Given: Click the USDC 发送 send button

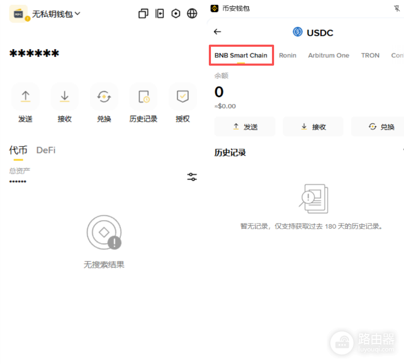Looking at the screenshot, I should 245,127.
